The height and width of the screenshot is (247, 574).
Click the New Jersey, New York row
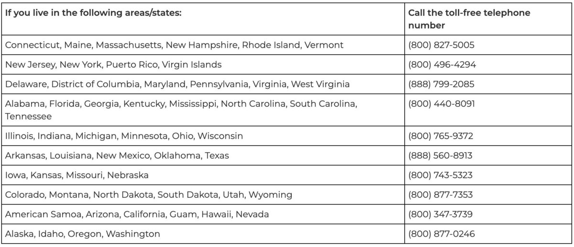(287, 64)
